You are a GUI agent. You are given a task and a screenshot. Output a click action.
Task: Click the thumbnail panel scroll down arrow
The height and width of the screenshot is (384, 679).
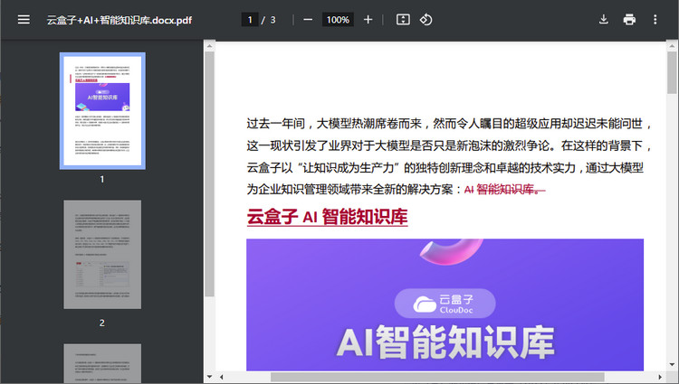coord(209,377)
